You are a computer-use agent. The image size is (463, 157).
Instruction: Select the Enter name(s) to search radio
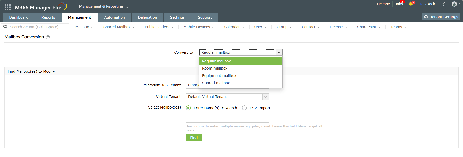coord(188,108)
